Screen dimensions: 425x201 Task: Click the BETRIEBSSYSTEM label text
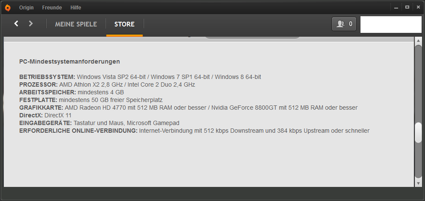[x=47, y=77]
